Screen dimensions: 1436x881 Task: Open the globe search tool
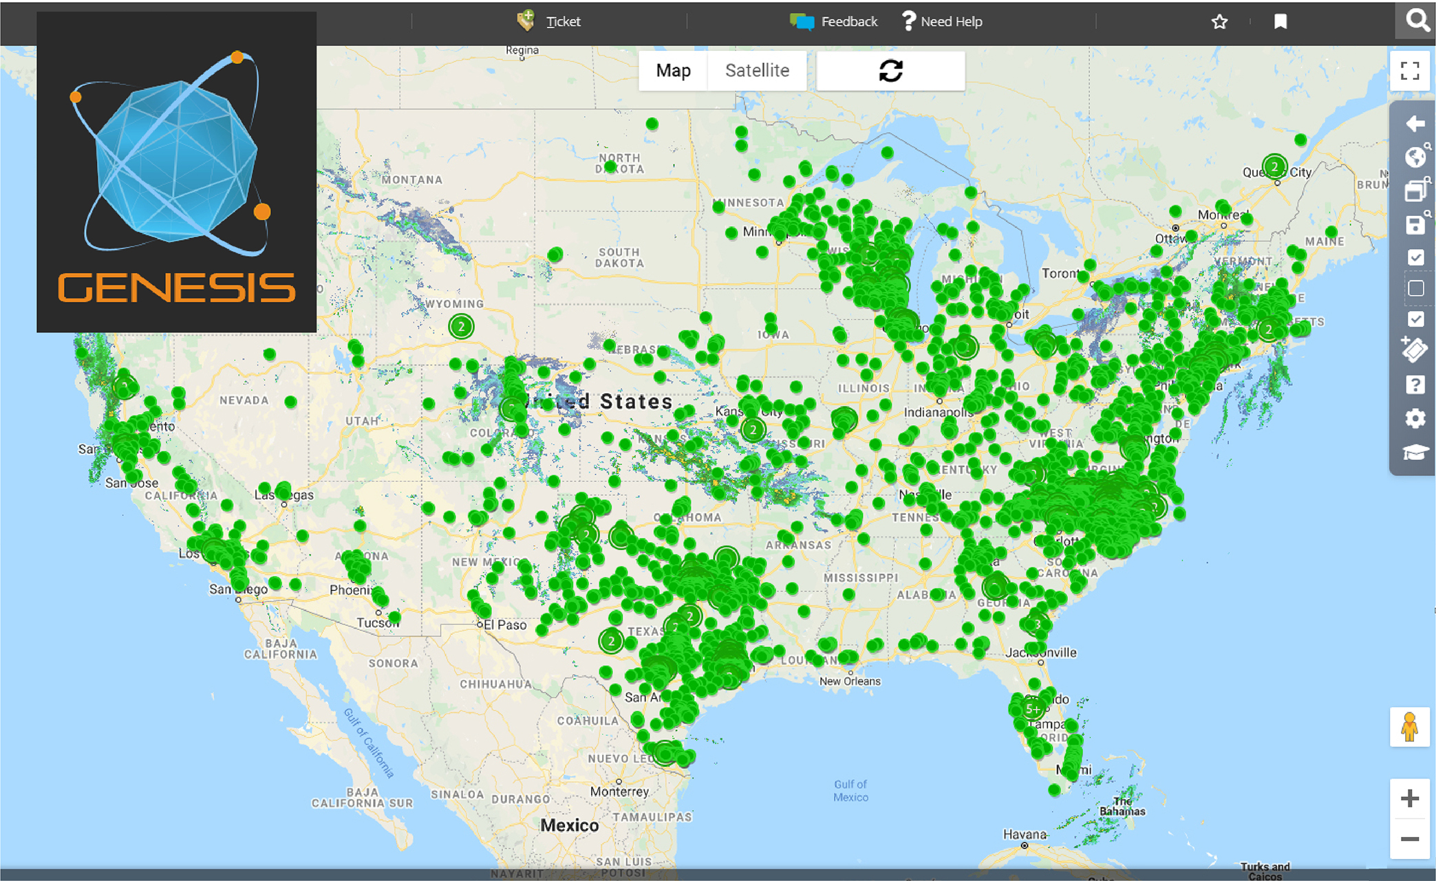pos(1413,156)
